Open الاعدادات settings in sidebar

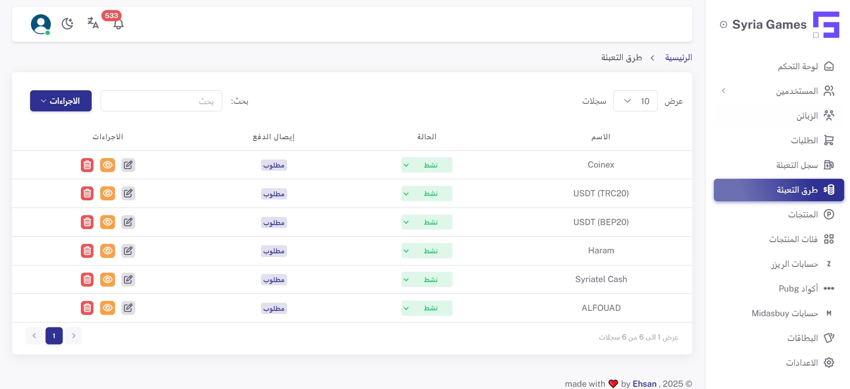pyautogui.click(x=779, y=362)
